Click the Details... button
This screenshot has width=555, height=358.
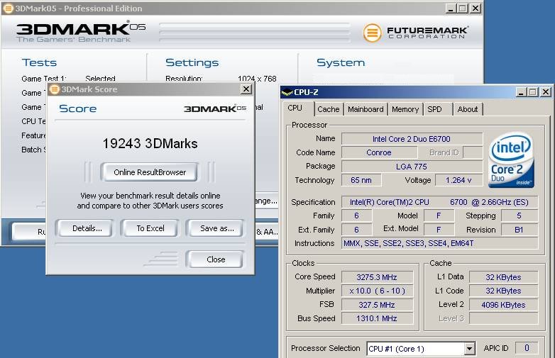pos(87,228)
